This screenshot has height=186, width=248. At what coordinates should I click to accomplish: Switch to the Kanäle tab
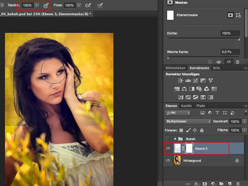186,106
